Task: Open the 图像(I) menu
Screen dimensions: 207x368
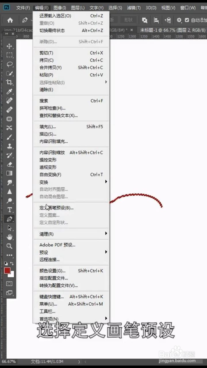Action: tap(60, 8)
